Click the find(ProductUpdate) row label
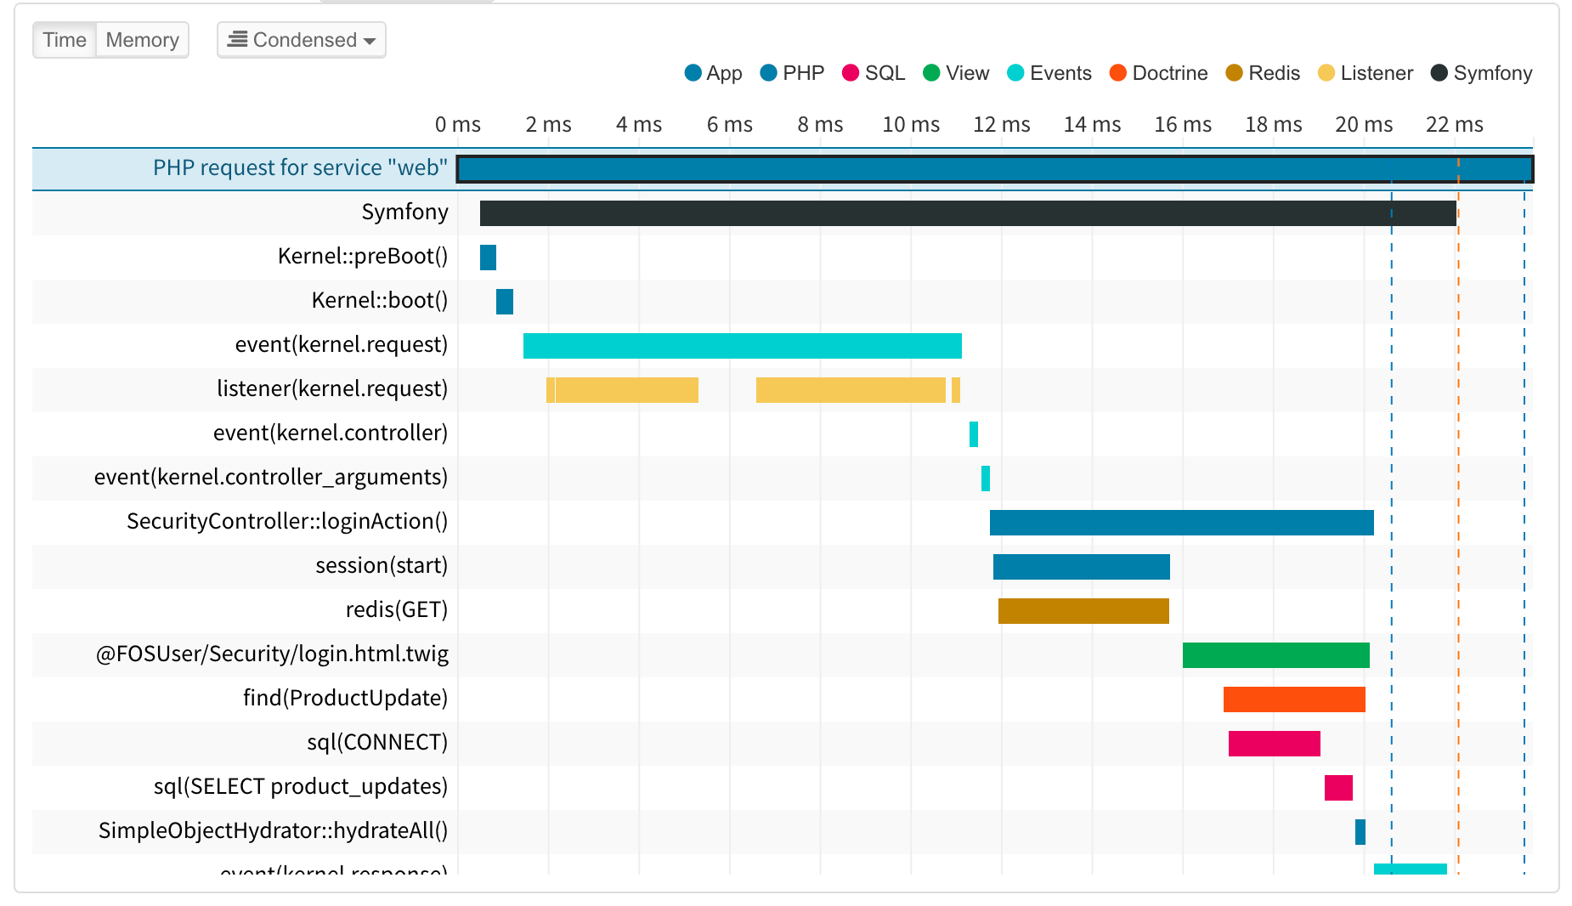Screen dimensions: 1572x906 point(345,698)
